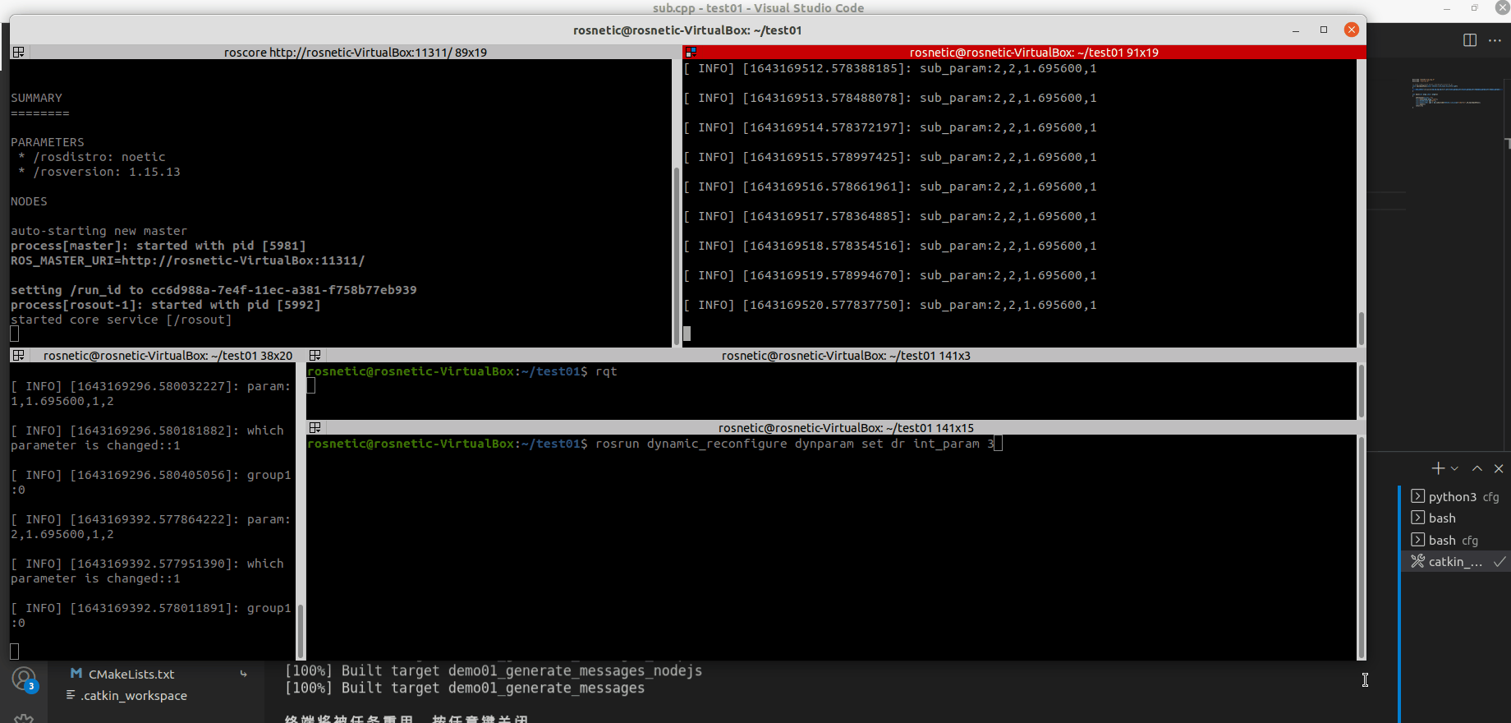Select the plain bash terminal in the list
The image size is (1511, 723).
[x=1456, y=518]
